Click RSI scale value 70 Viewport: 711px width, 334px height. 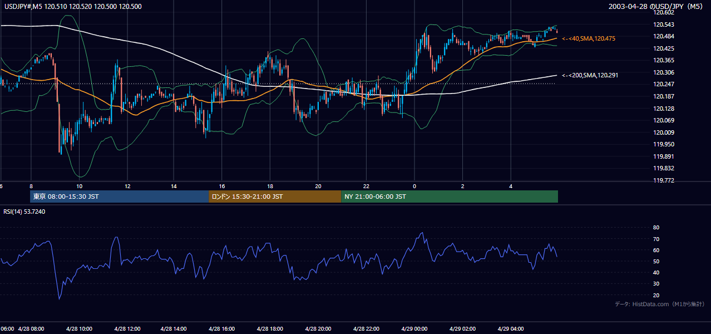coord(656,239)
